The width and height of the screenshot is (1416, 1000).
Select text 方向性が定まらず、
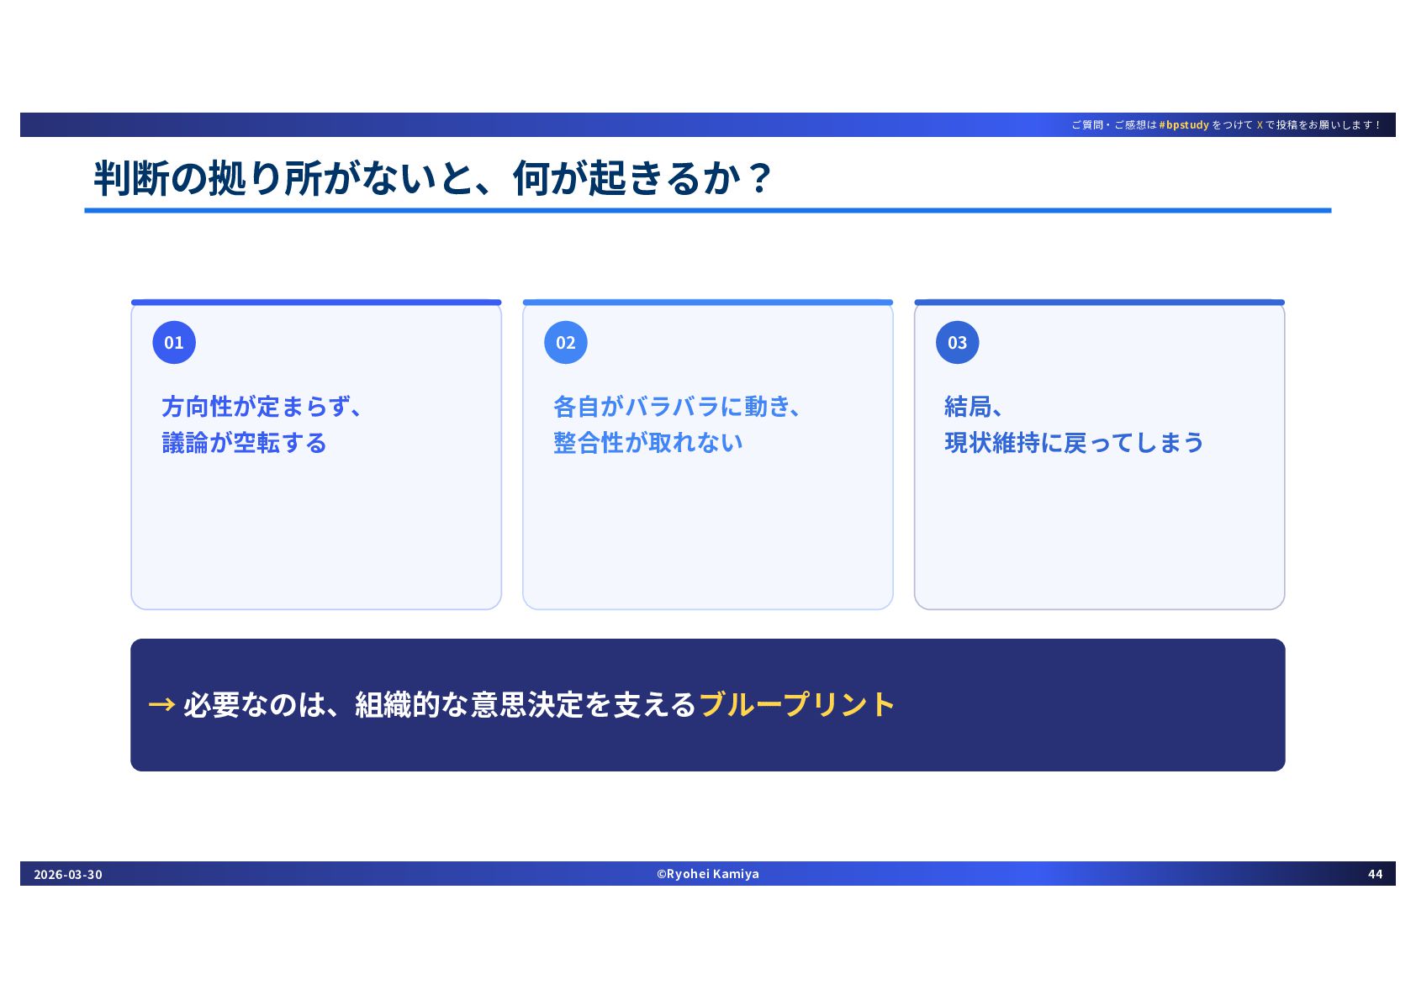point(263,407)
